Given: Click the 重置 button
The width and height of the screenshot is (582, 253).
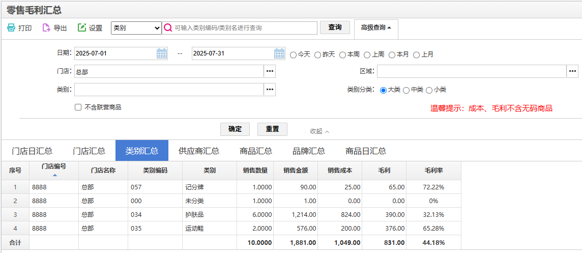Looking at the screenshot, I should (272, 129).
